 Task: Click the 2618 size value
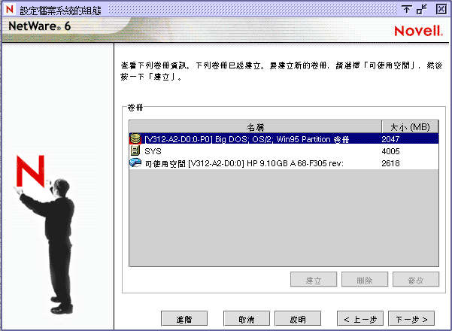(x=390, y=163)
